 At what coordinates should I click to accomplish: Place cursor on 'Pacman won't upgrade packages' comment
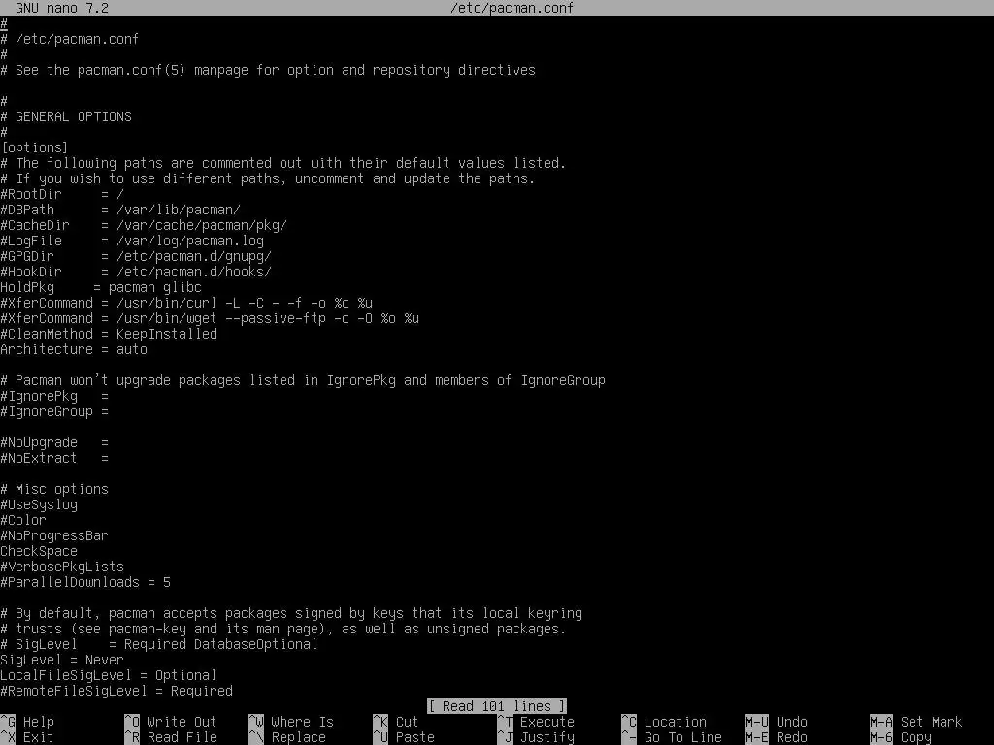point(303,380)
